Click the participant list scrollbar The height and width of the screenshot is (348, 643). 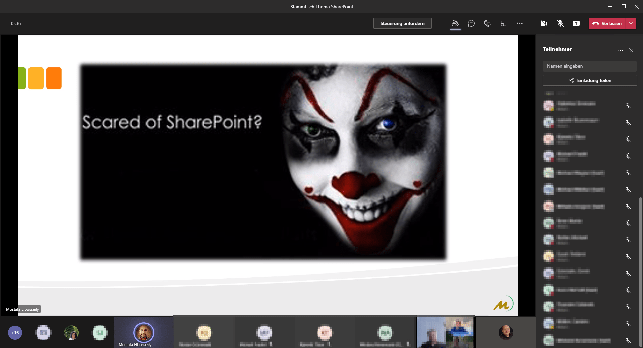click(x=641, y=272)
